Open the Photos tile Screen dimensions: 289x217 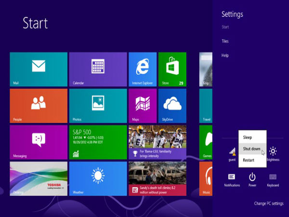click(98, 106)
